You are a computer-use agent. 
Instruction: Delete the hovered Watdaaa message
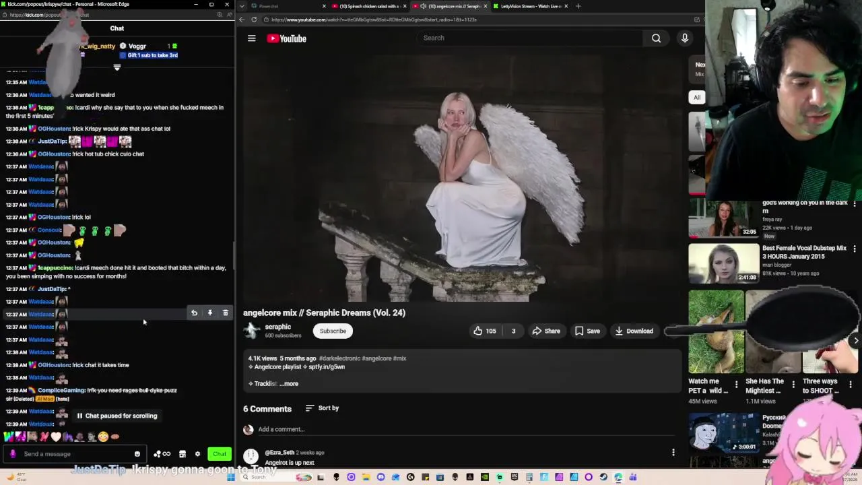(225, 313)
